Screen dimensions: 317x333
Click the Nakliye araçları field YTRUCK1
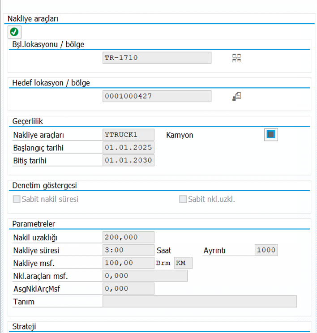pyautogui.click(x=129, y=135)
